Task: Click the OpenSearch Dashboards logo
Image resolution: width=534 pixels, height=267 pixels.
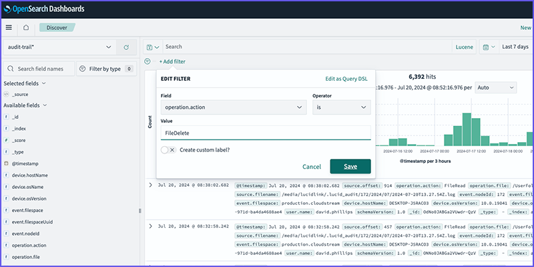Action: tap(43, 9)
